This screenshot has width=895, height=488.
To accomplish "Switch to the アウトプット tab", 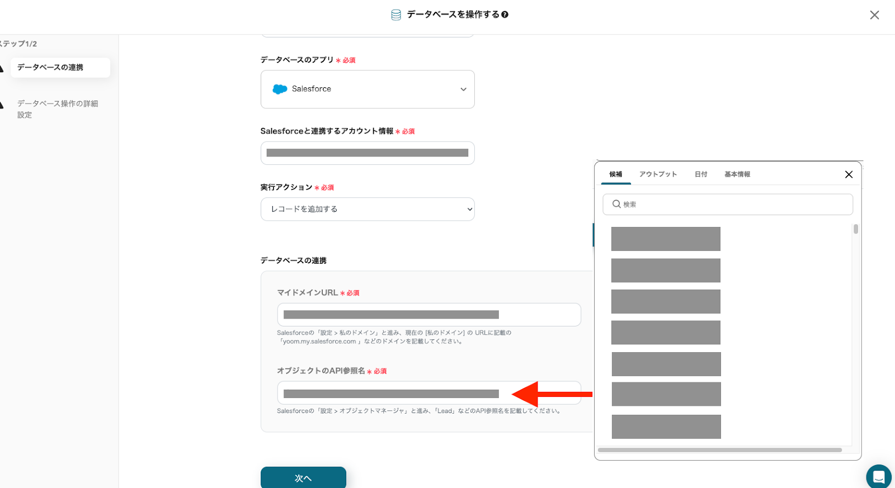I will (658, 174).
